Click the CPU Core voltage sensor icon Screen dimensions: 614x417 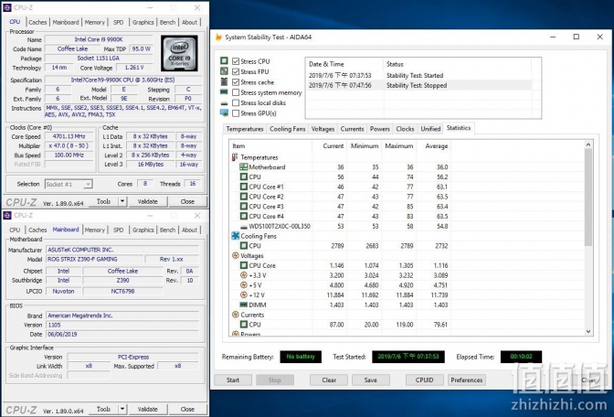tap(244, 265)
